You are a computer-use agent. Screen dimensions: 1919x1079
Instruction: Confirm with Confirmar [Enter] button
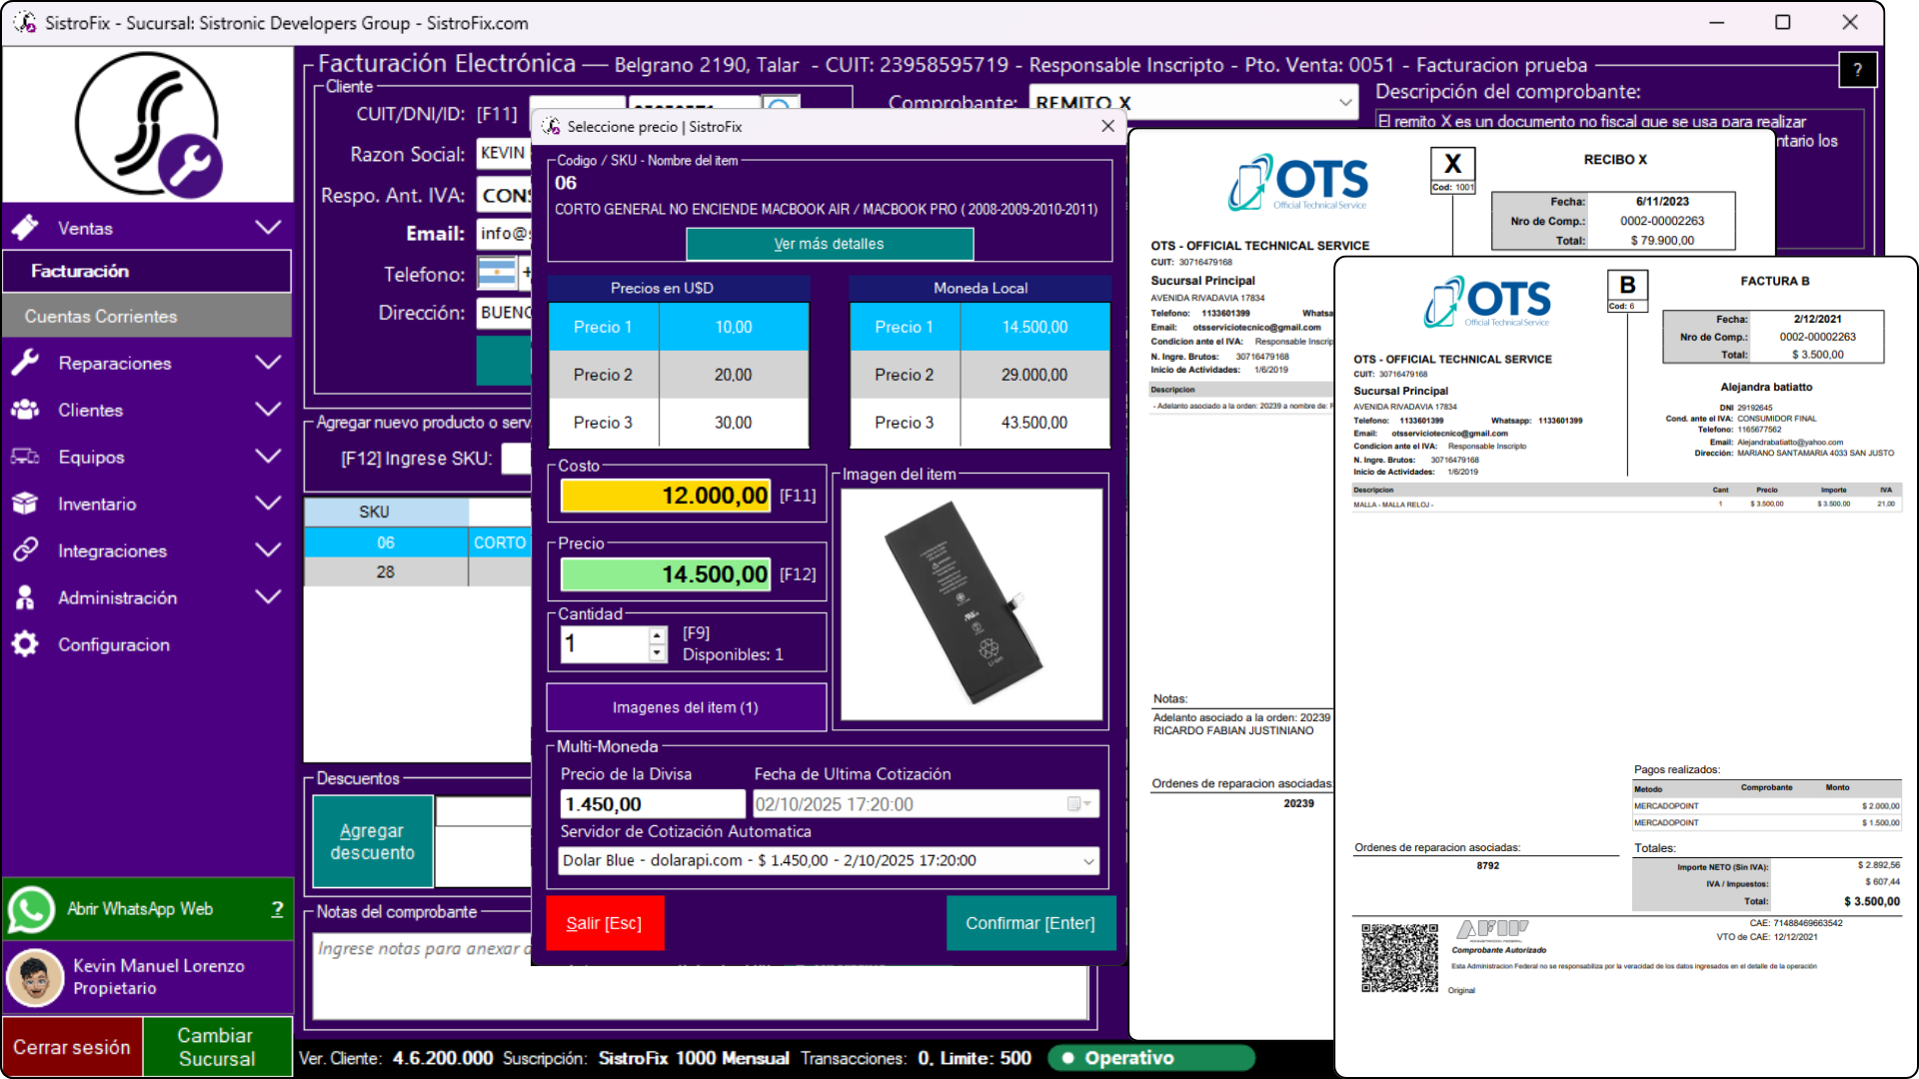[1030, 923]
